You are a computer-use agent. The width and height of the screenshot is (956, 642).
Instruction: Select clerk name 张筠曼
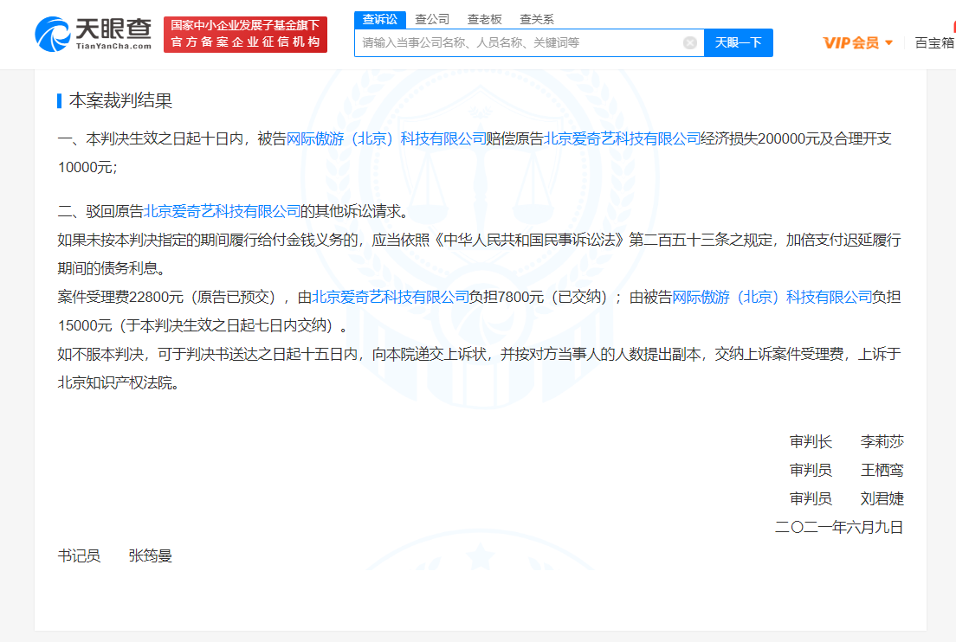150,556
